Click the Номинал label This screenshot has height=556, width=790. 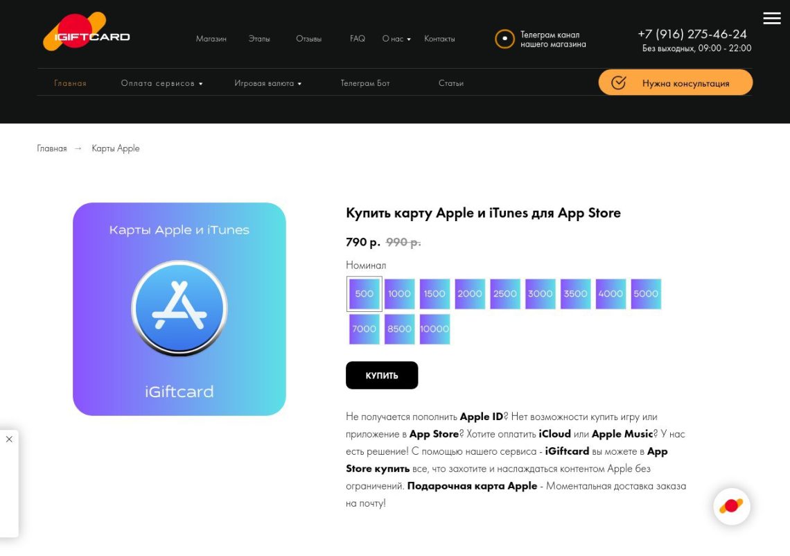pos(366,265)
